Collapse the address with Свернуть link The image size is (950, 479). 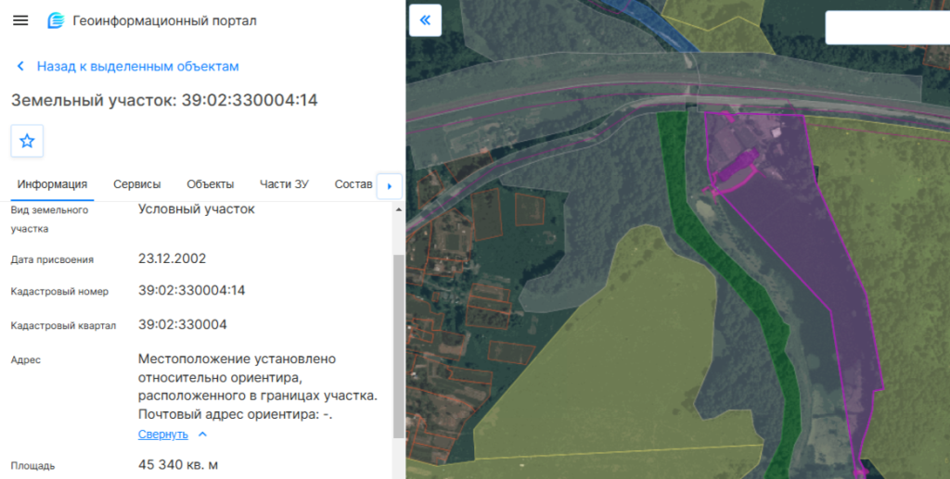tap(163, 435)
